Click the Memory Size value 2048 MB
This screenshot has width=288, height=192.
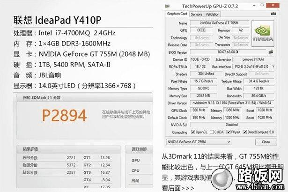(204, 96)
